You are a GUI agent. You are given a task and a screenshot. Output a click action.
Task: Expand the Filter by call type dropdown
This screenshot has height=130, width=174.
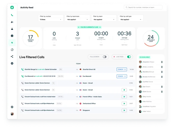click(x=131, y=18)
